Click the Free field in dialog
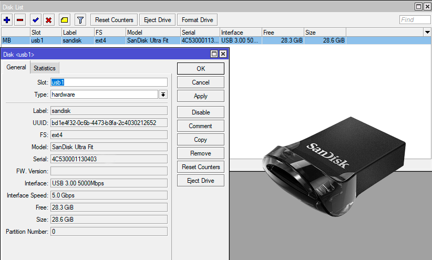This screenshot has height=260, width=432. tap(109, 207)
